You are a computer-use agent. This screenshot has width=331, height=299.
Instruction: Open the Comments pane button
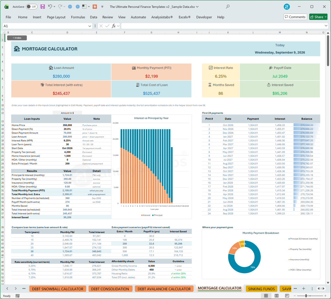click(x=295, y=17)
